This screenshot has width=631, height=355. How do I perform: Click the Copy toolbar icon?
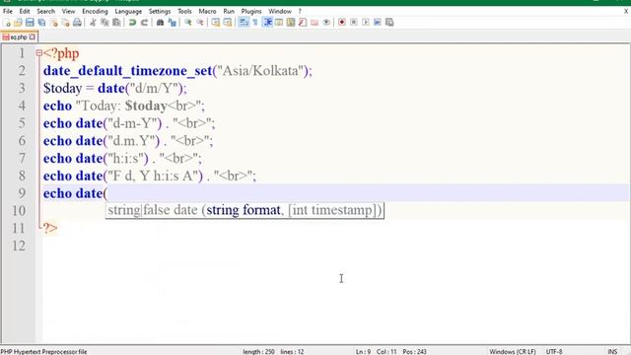click(x=105, y=23)
